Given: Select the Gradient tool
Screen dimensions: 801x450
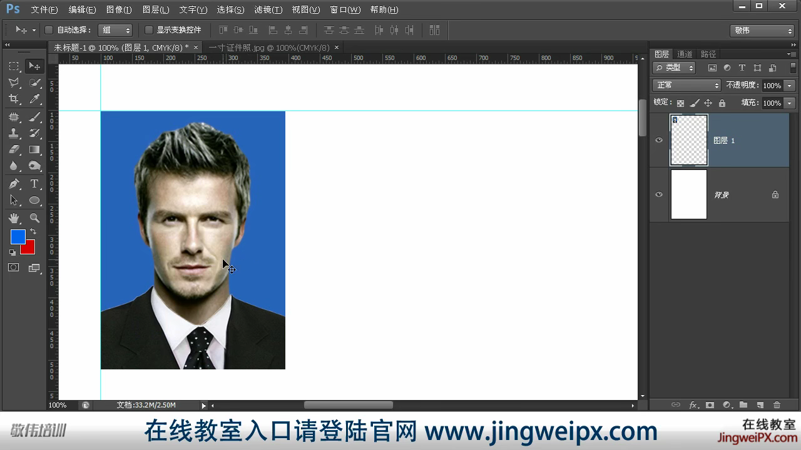Looking at the screenshot, I should pos(34,149).
